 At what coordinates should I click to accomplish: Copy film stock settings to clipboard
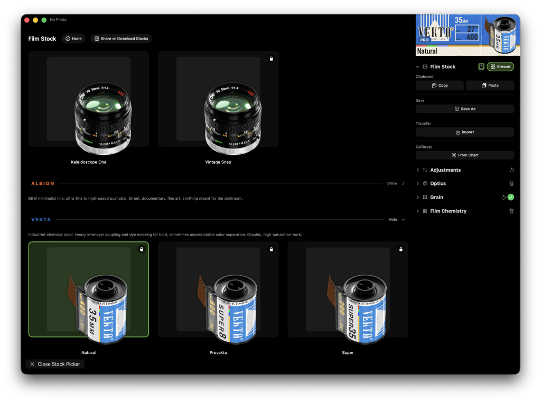(x=440, y=86)
